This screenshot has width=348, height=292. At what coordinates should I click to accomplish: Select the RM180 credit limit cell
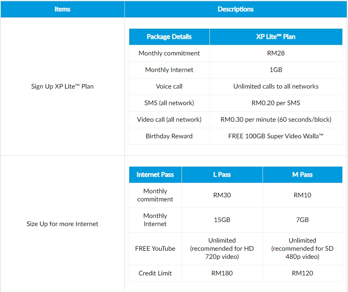(222, 273)
